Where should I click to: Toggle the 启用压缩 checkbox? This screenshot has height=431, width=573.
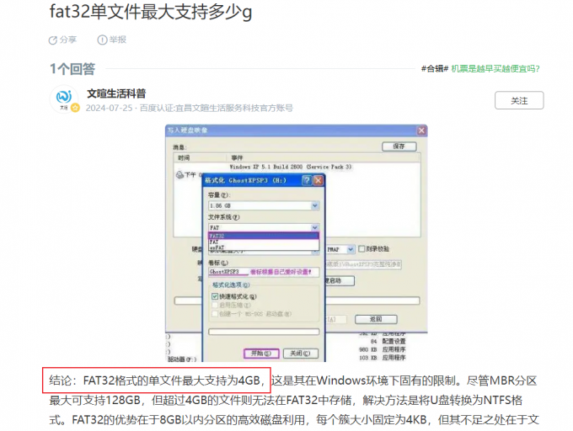[215, 305]
